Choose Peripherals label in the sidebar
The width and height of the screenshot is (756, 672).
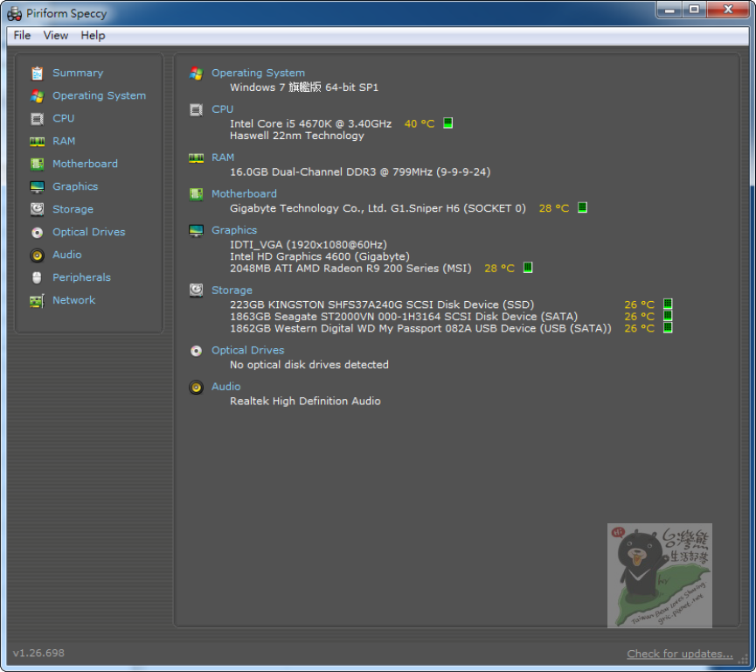81,277
